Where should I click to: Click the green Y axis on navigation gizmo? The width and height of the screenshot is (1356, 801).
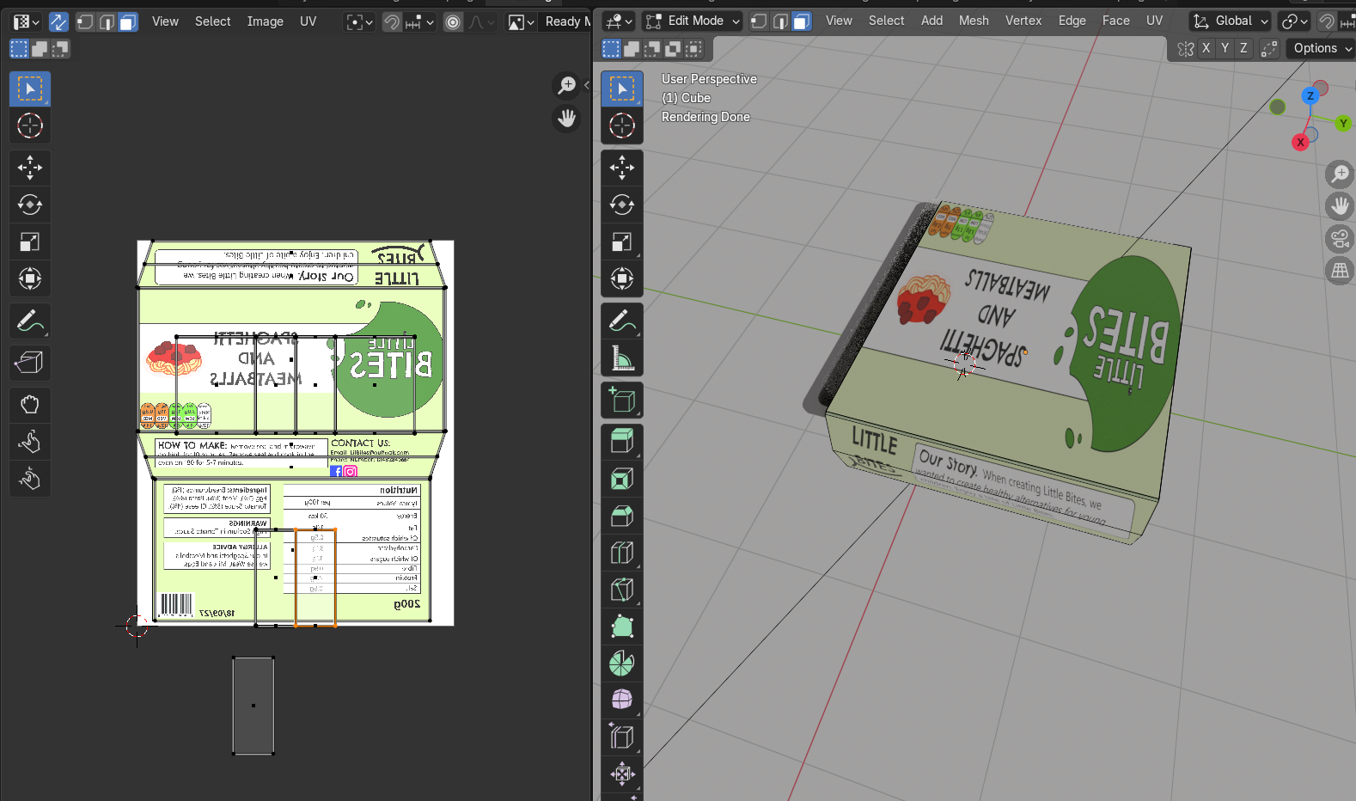pyautogui.click(x=1342, y=124)
